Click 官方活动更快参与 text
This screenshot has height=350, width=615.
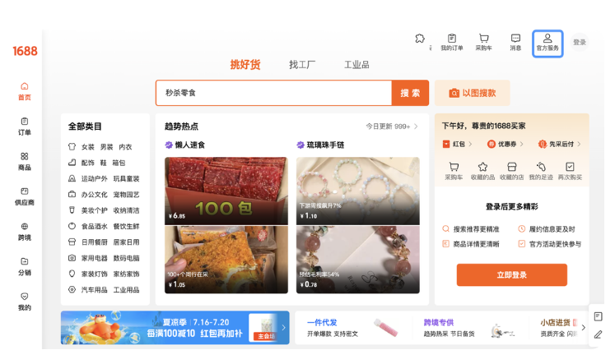(556, 244)
